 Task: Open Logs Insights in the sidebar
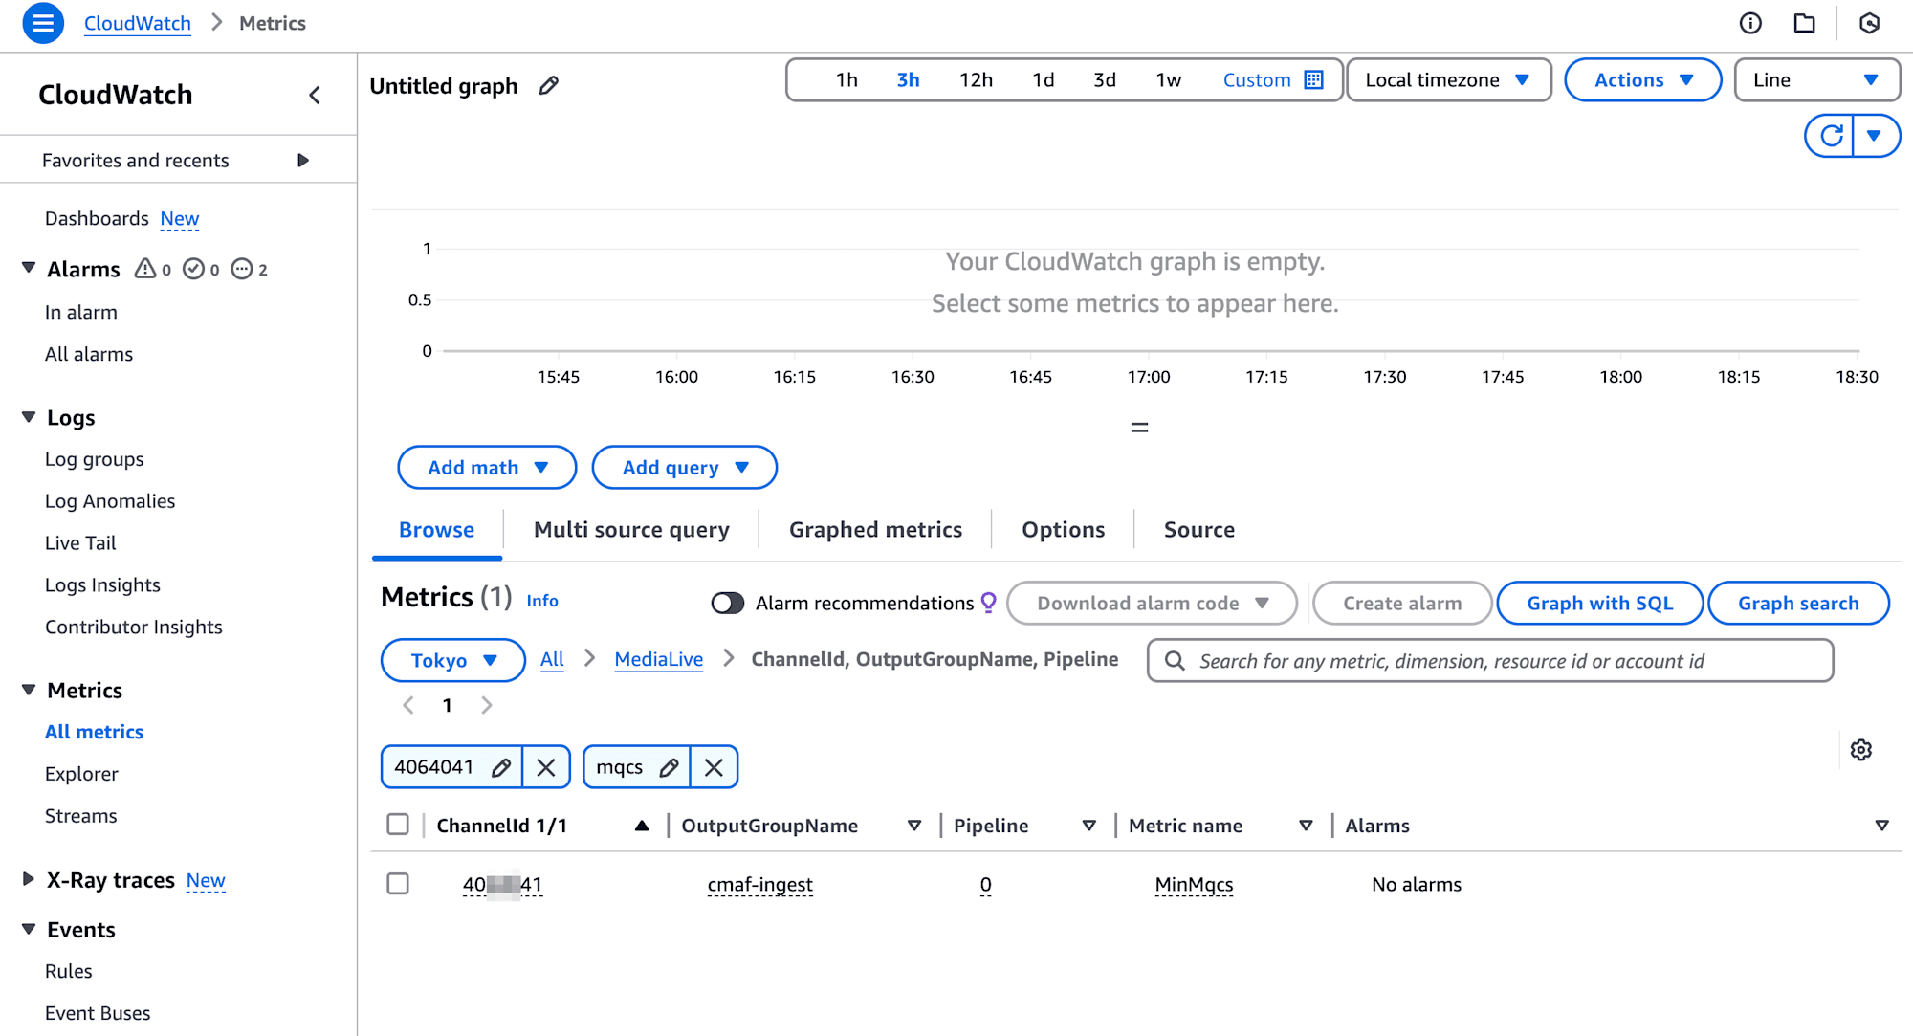102,584
